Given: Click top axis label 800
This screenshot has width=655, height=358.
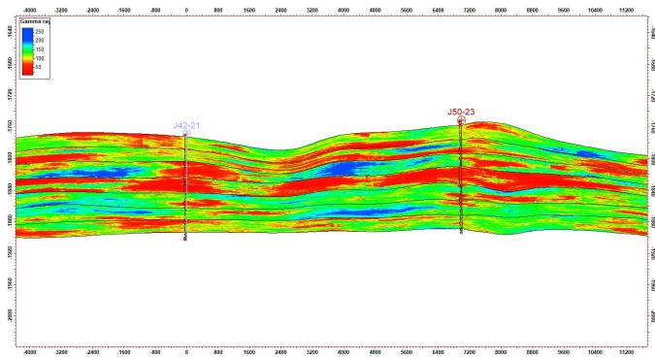Looking at the screenshot, I should (218, 10).
